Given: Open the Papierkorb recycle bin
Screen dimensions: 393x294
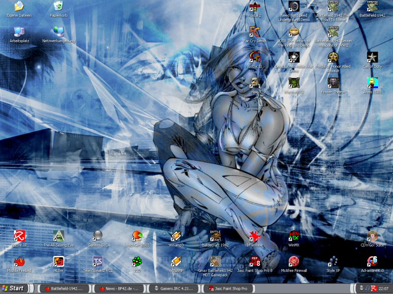Looking at the screenshot, I should coord(58,6).
